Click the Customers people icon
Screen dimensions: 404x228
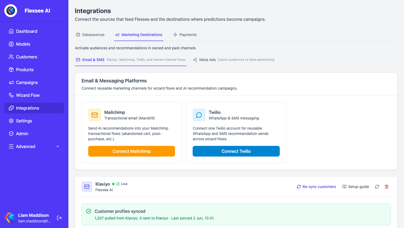point(11,57)
